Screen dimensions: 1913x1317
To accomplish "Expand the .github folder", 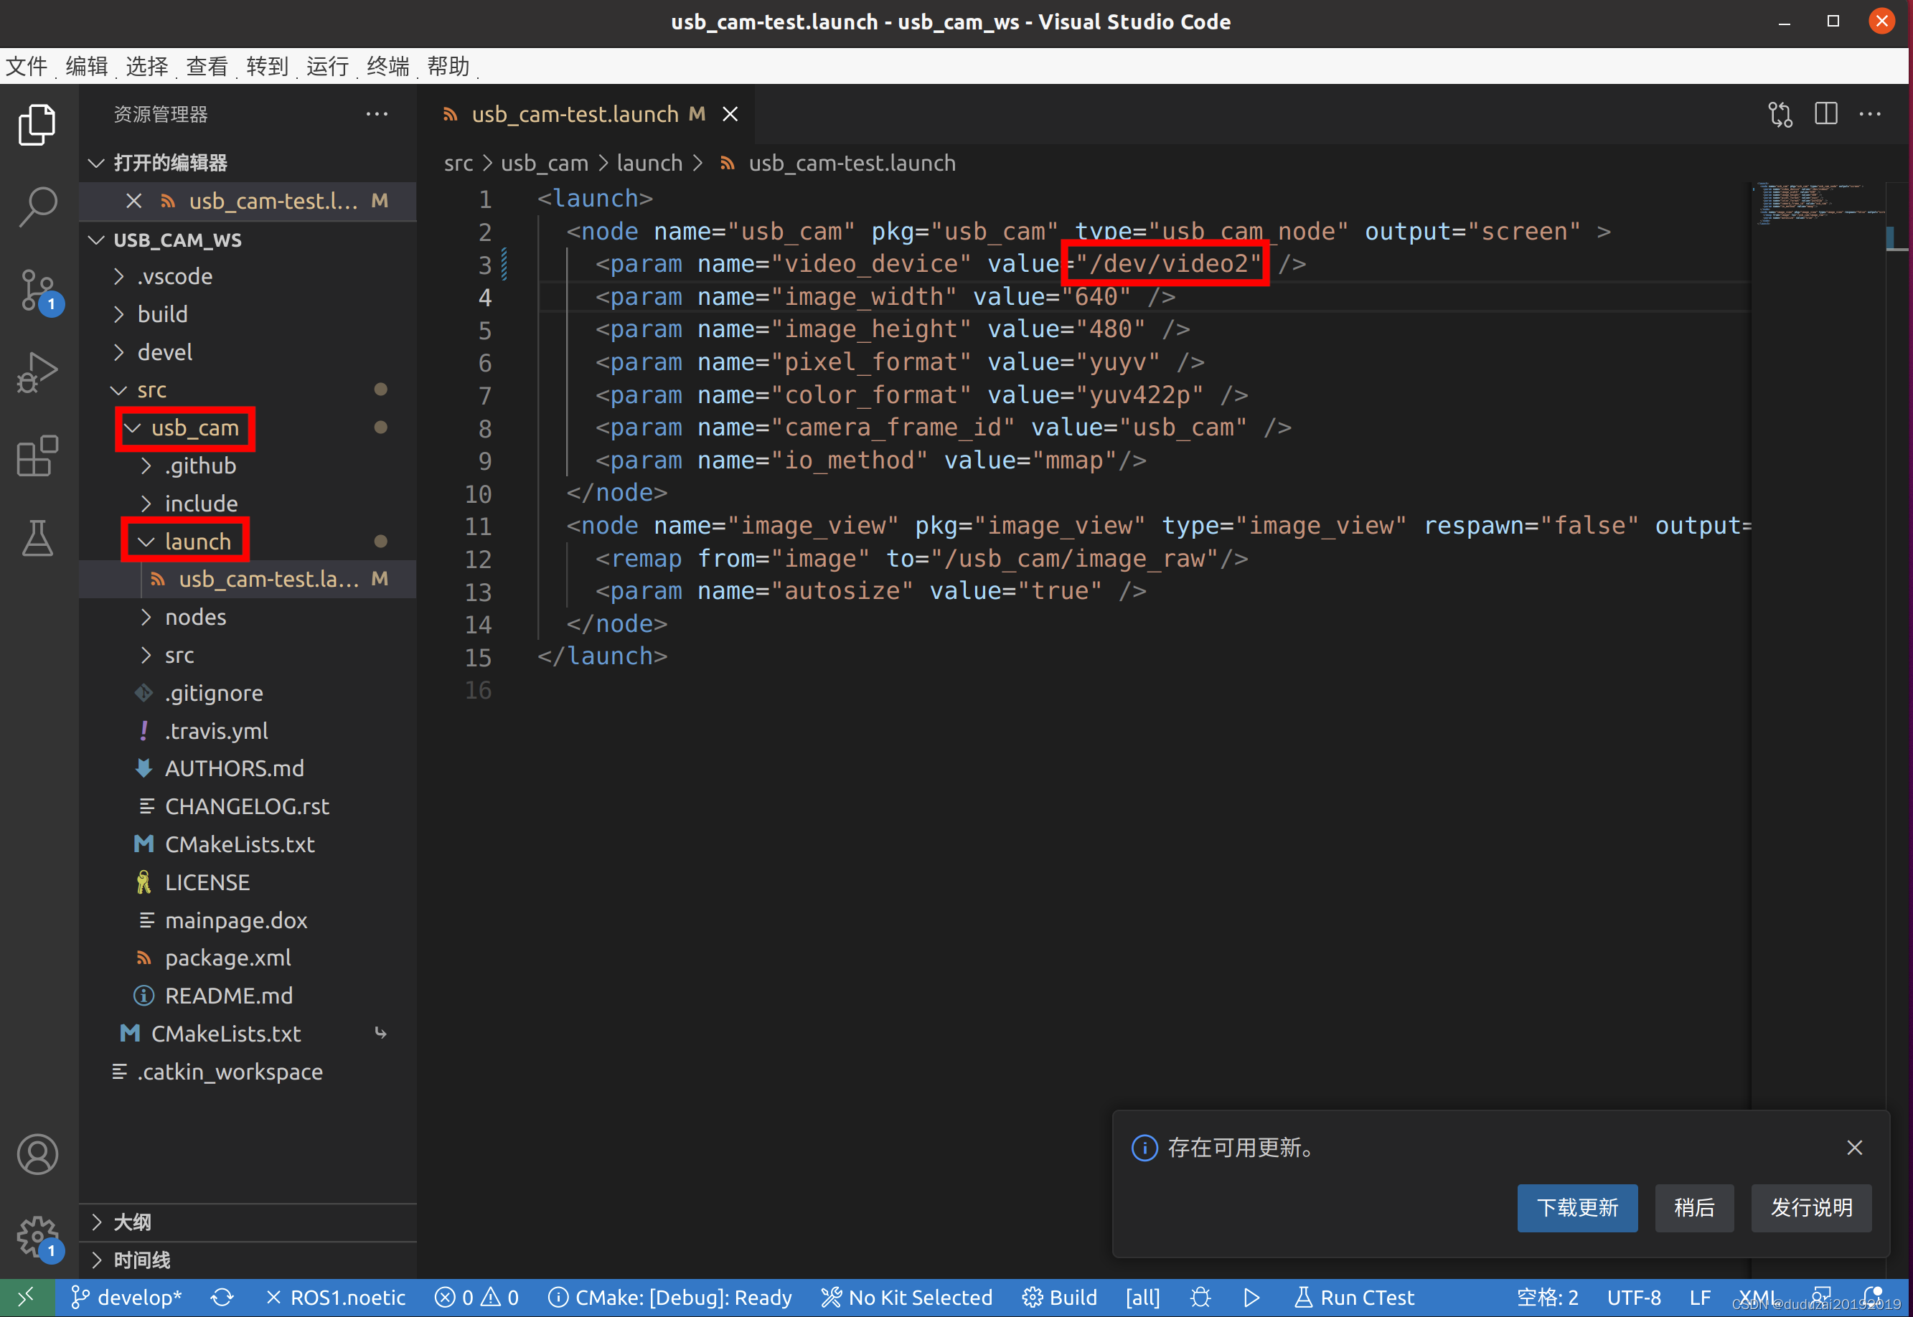I will coord(248,466).
